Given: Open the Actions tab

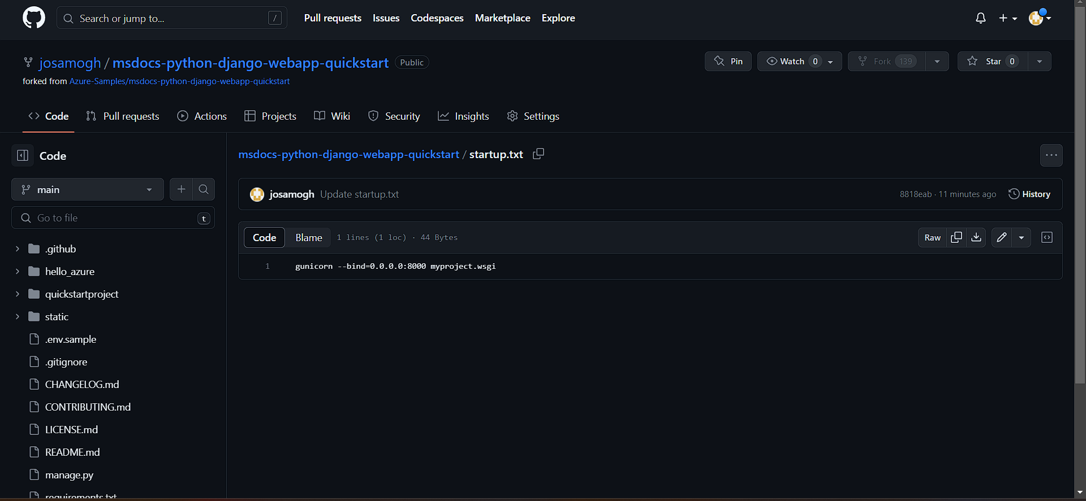Looking at the screenshot, I should point(202,116).
